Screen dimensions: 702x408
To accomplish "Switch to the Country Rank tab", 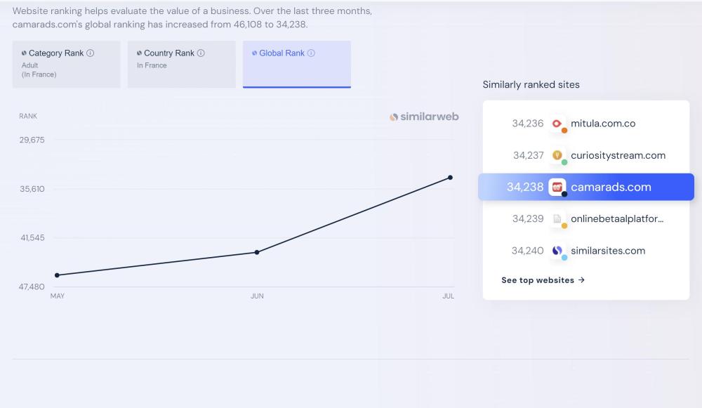I will 181,64.
